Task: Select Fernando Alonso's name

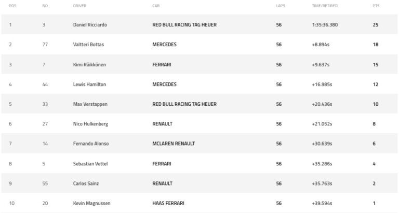Action: (x=91, y=144)
